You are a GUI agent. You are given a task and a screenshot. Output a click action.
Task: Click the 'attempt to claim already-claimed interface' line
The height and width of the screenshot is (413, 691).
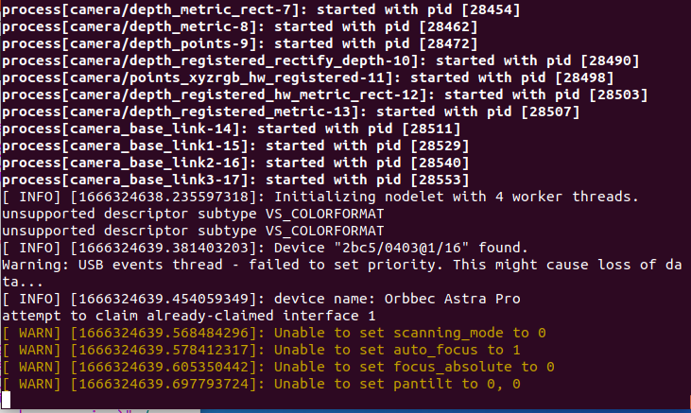189,316
